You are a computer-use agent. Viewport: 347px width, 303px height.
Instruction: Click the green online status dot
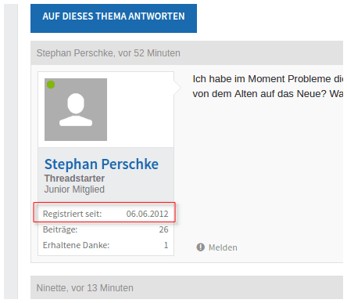pyautogui.click(x=51, y=85)
